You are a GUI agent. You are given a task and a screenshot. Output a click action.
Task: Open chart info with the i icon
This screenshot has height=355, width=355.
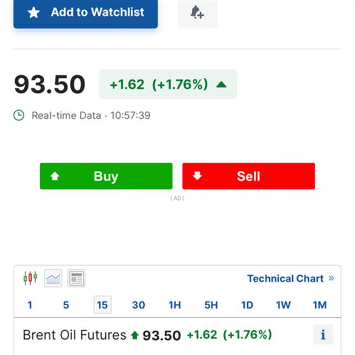pos(323,334)
